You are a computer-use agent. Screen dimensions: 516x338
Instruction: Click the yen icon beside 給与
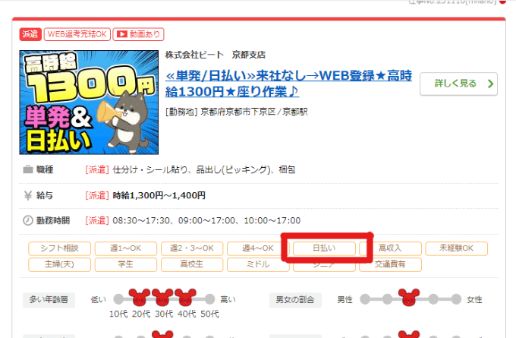tap(28, 195)
